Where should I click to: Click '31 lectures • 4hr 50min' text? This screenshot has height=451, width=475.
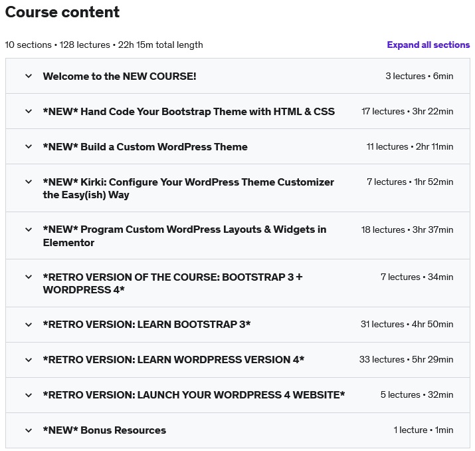click(x=407, y=324)
